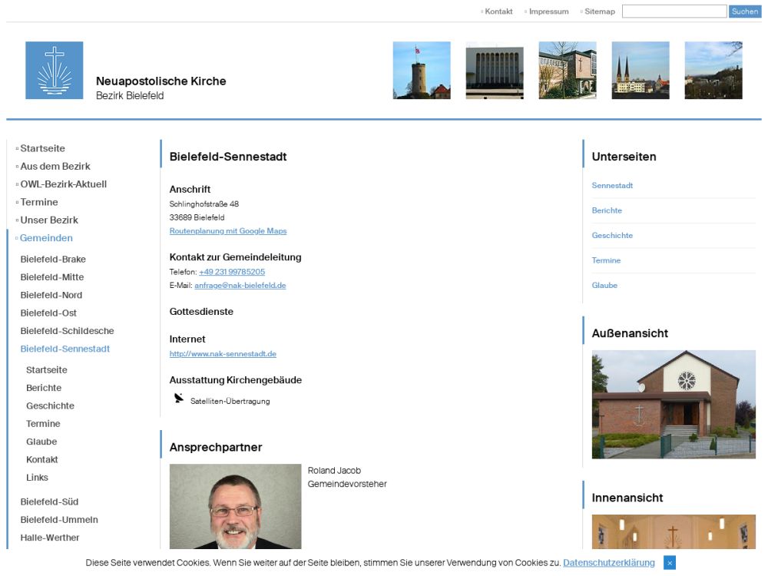Click Roland Jacob's portrait photo
Image resolution: width=768 pixels, height=576 pixels.
235,506
